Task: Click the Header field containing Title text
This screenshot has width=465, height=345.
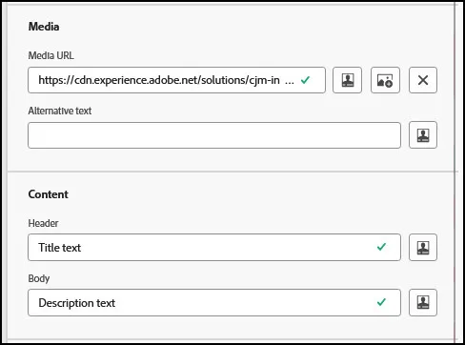Action: pyautogui.click(x=214, y=248)
